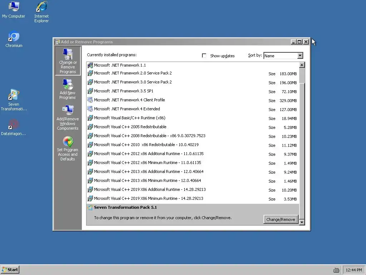Click the 'Seven Transformation Pack 5.1' title text
Viewport: 366px width, 275px height.
pyautogui.click(x=125, y=207)
